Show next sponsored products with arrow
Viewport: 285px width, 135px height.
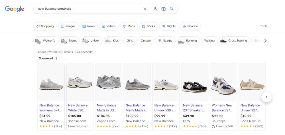point(266,97)
